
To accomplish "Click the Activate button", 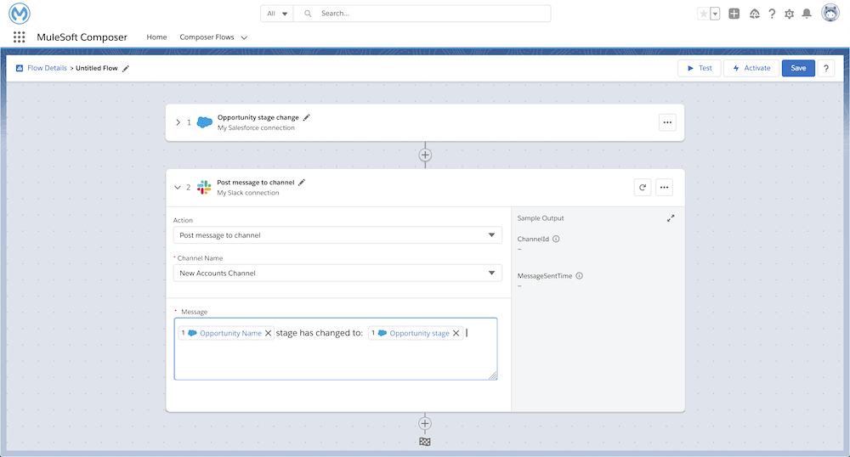I will coord(751,68).
